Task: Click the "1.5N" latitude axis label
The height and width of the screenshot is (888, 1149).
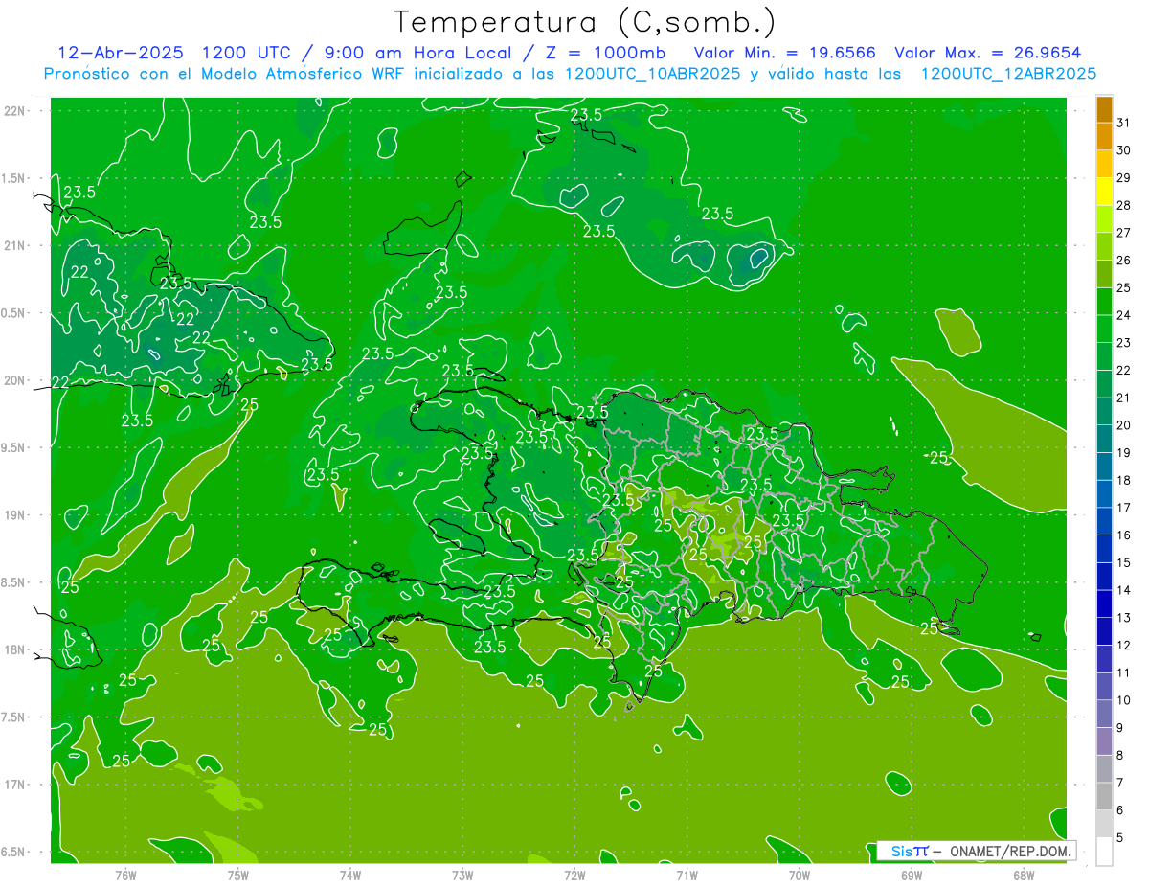Action: pyautogui.click(x=13, y=178)
